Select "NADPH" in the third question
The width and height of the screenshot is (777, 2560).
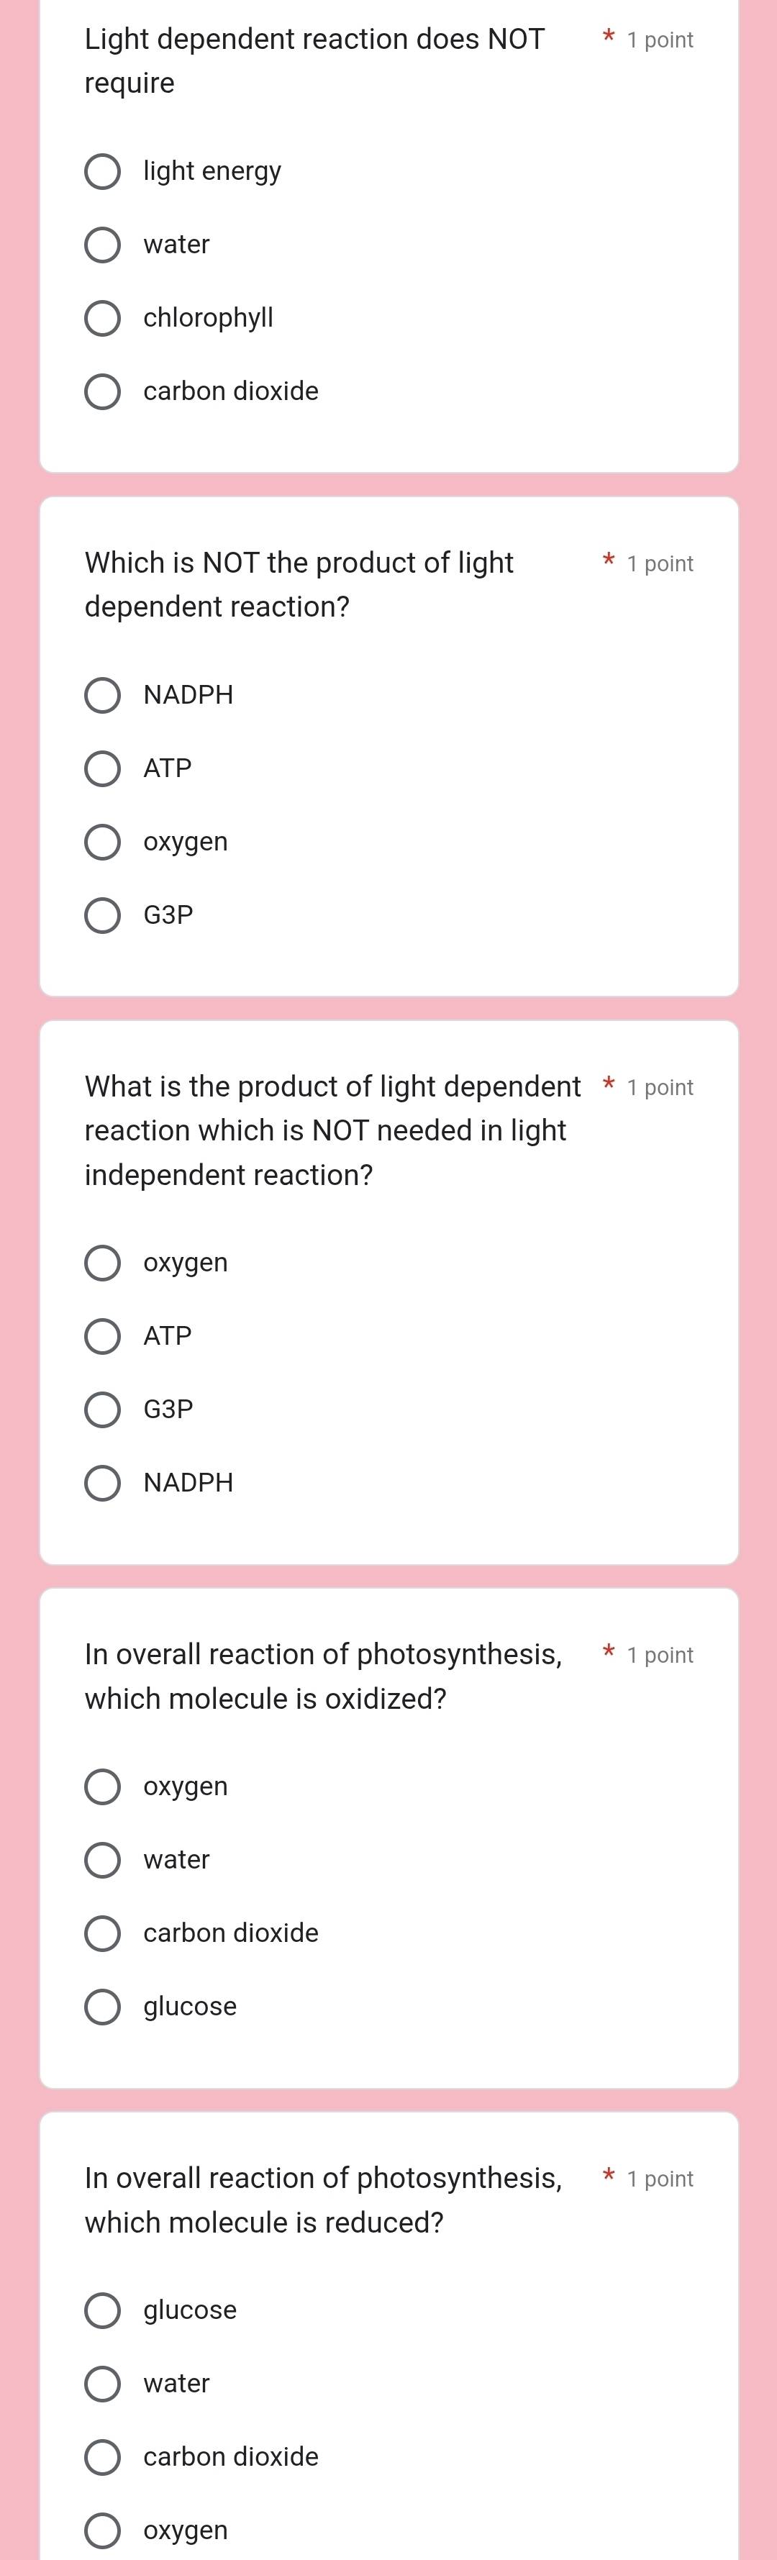tap(102, 1483)
